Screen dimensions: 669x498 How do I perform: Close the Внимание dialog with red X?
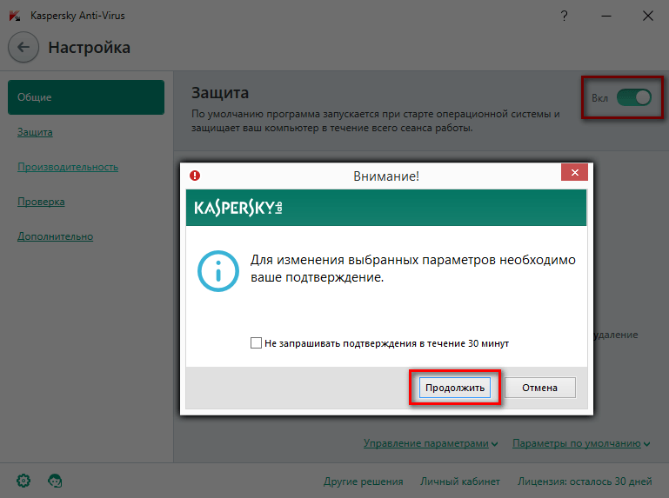click(x=575, y=172)
